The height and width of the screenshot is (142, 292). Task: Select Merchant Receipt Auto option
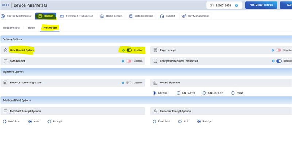[x=30, y=121]
